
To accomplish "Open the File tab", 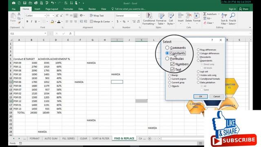I will pyautogui.click(x=14, y=9).
